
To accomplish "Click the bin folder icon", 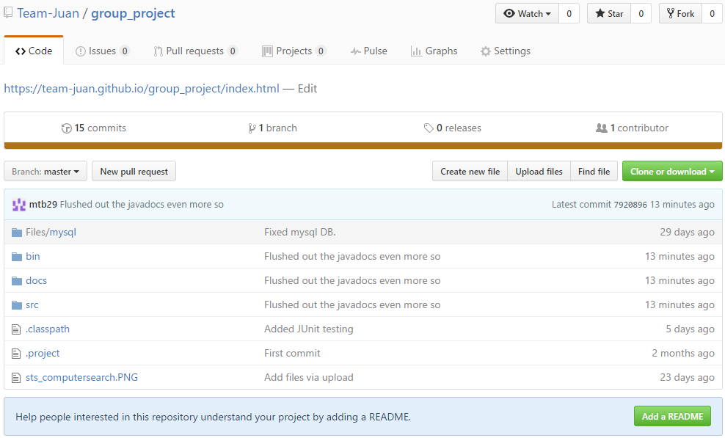I will click(x=17, y=256).
